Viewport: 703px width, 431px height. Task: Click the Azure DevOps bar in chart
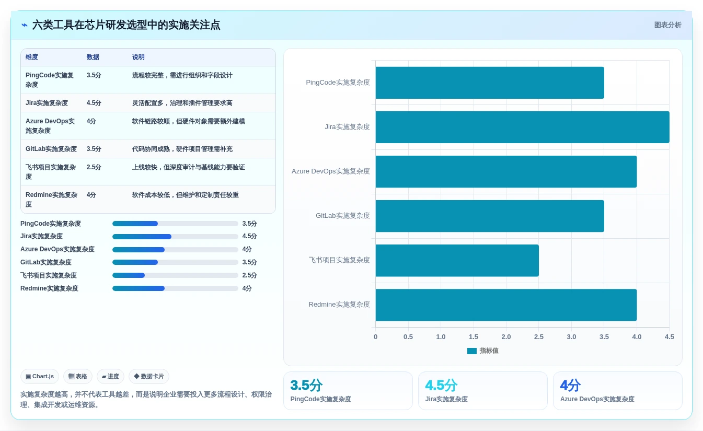(x=506, y=171)
